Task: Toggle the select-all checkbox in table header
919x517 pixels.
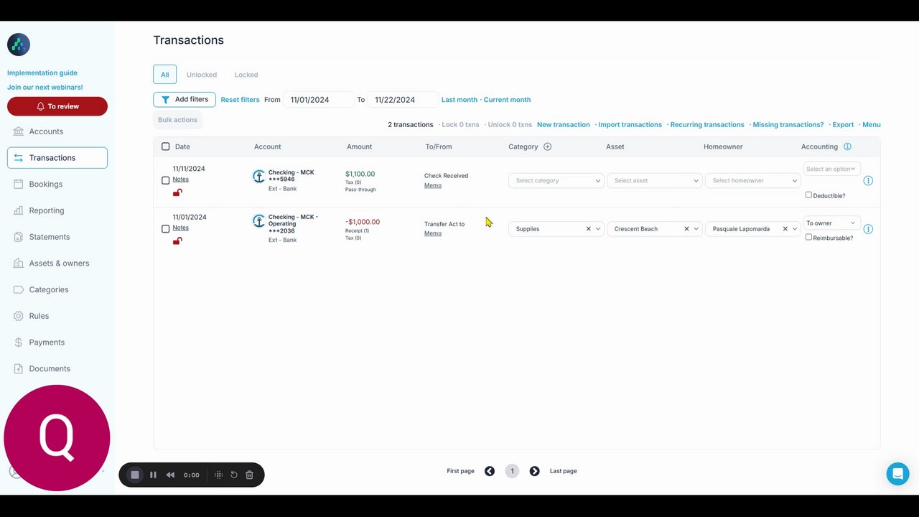Action: point(166,146)
